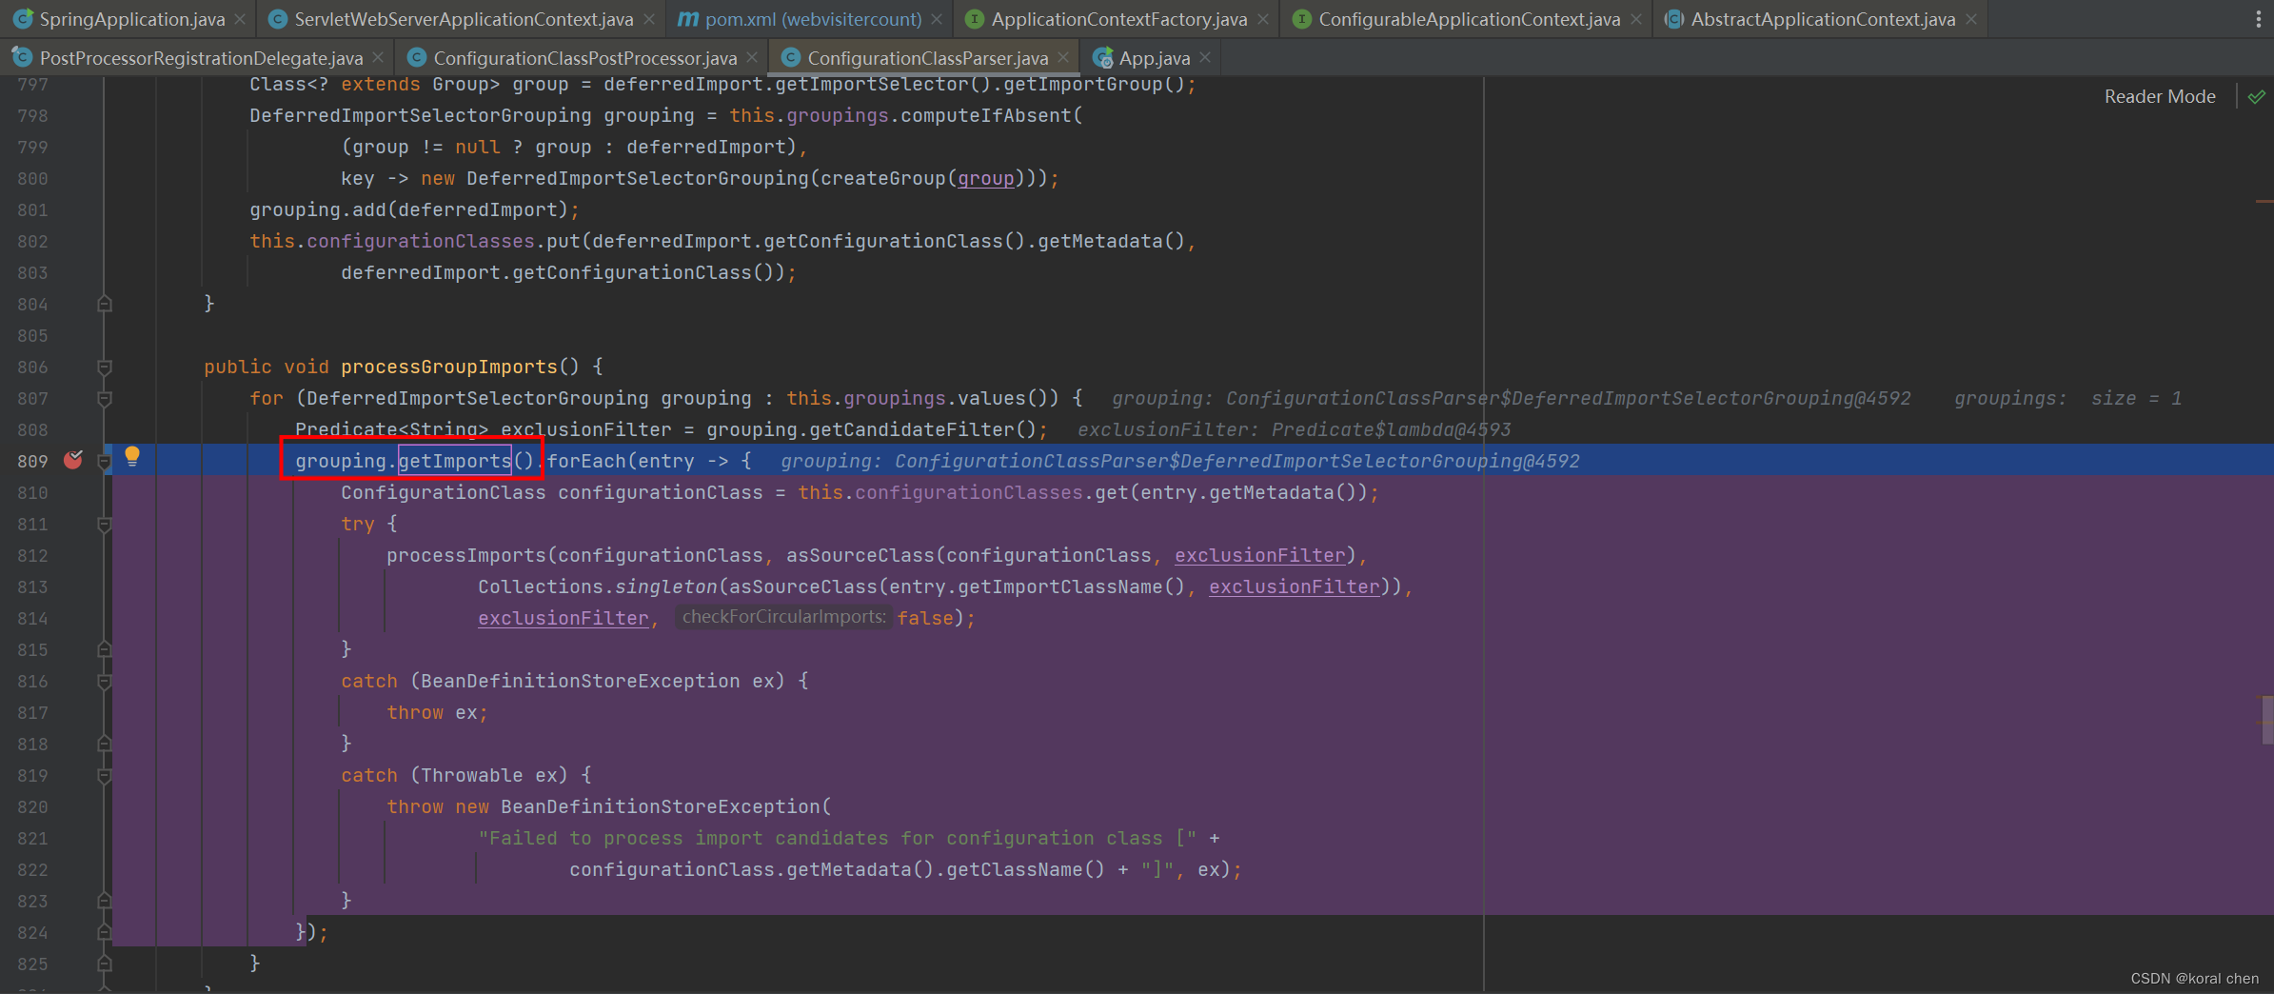
Task: Collapse the lambda fold marker at line 809
Action: pos(105,462)
